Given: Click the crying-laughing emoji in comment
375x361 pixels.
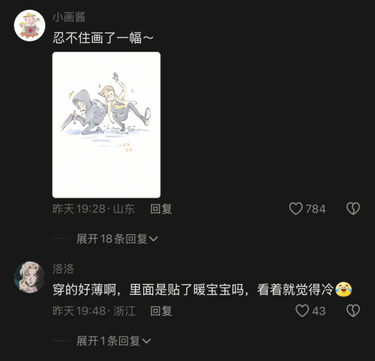Looking at the screenshot, I should pos(344,289).
